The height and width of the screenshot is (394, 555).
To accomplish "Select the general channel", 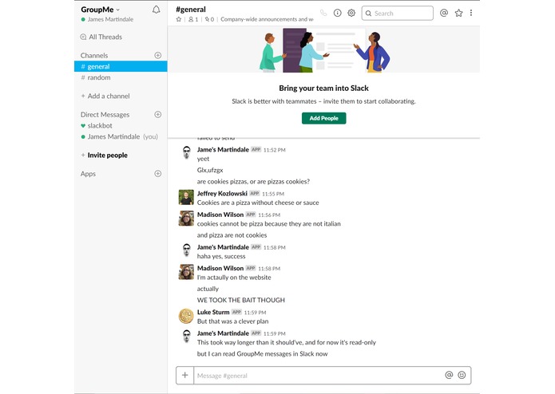I will (121, 66).
